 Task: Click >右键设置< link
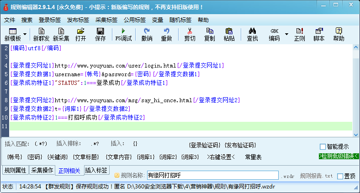[221, 157]
